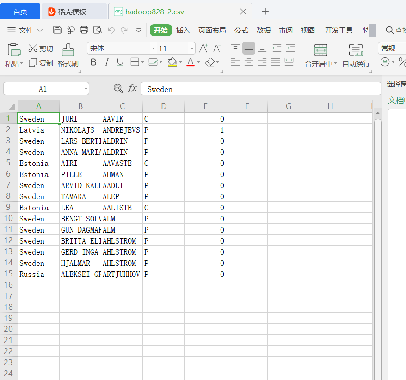Open the font size dropdown 11

pyautogui.click(x=191, y=48)
